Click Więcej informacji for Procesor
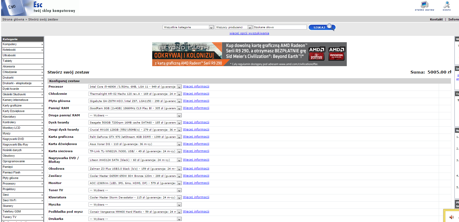 pyautogui.click(x=196, y=86)
